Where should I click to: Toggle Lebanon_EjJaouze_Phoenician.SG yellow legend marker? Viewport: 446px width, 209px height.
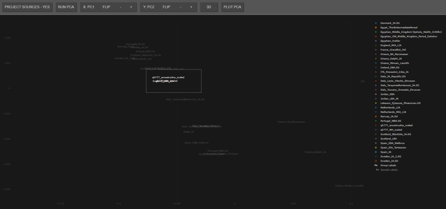376,103
